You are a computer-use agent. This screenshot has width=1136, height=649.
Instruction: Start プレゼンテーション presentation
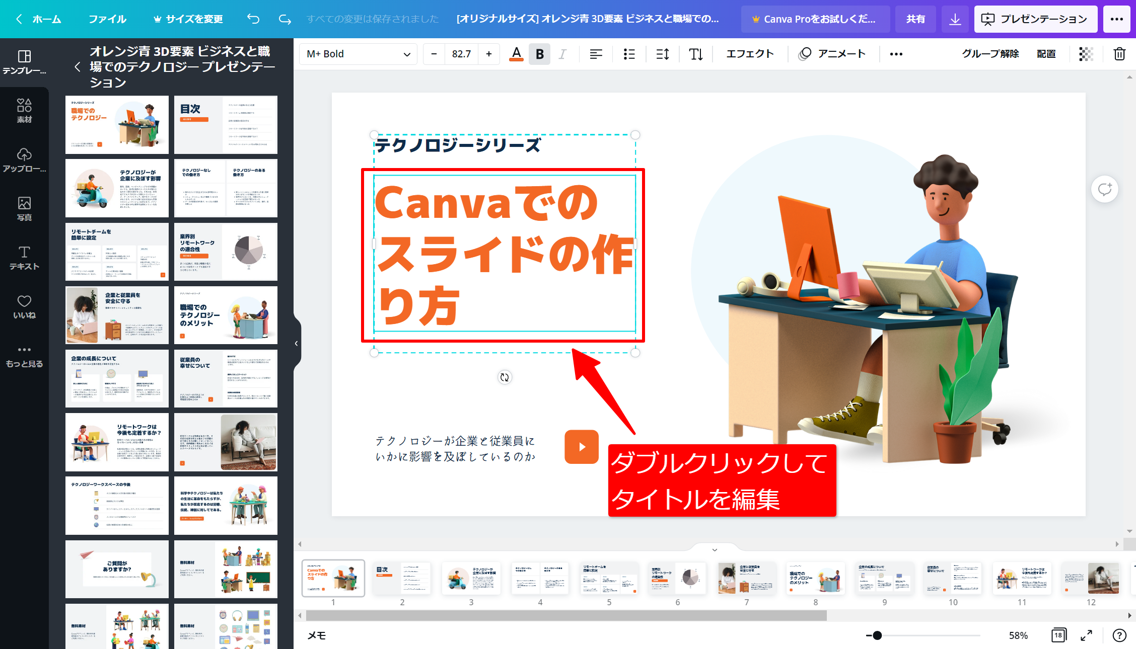click(x=1035, y=19)
